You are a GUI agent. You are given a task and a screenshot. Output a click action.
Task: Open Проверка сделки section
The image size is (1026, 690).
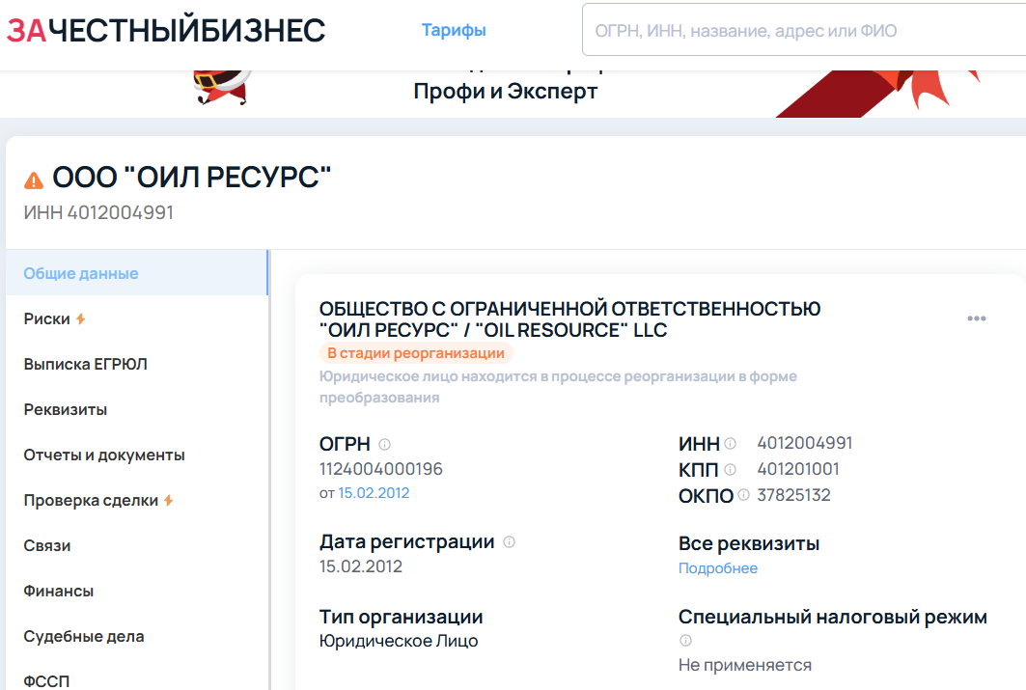click(92, 500)
